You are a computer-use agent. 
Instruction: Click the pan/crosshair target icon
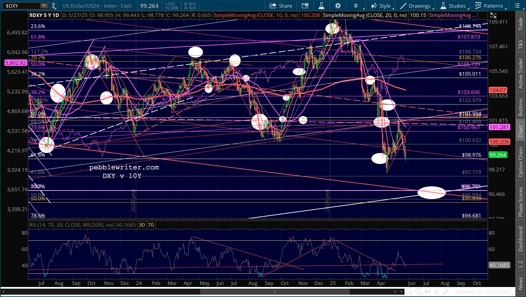436,292
